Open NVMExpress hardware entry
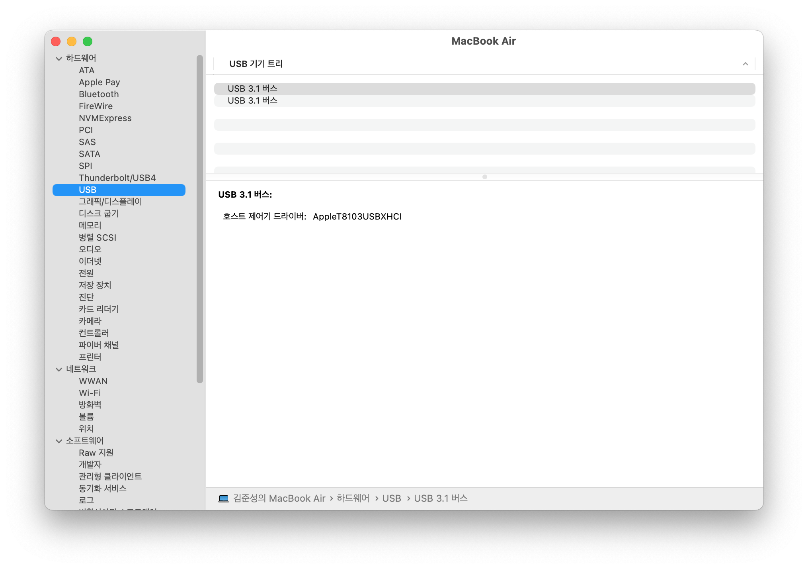The height and width of the screenshot is (569, 808). point(105,118)
